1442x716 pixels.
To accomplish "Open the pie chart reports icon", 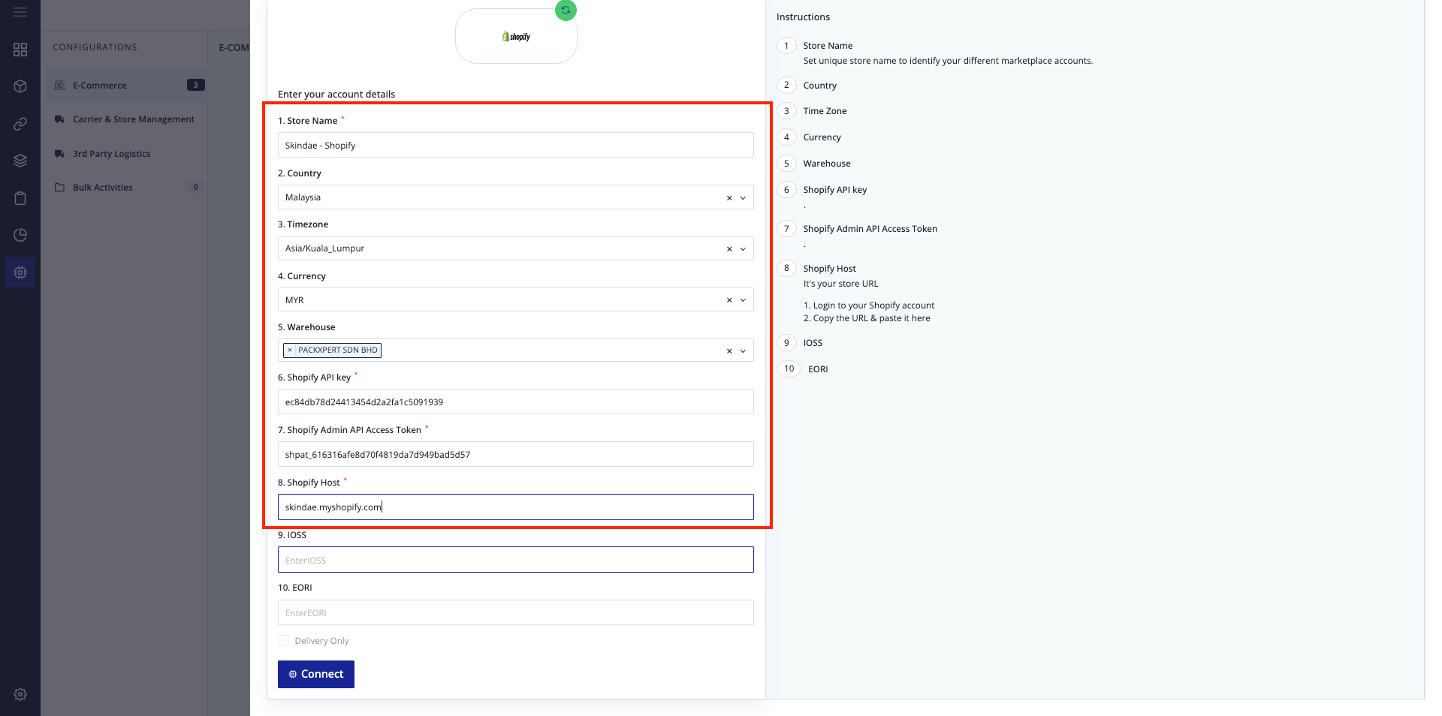I will click(20, 235).
